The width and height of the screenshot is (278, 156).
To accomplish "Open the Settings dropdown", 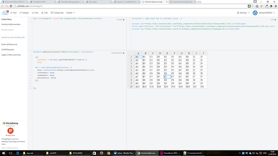I will (243, 13).
